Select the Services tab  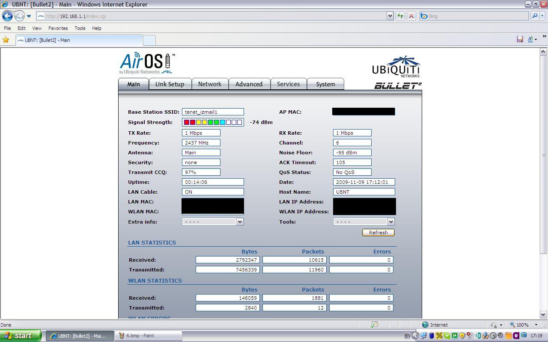click(x=288, y=84)
